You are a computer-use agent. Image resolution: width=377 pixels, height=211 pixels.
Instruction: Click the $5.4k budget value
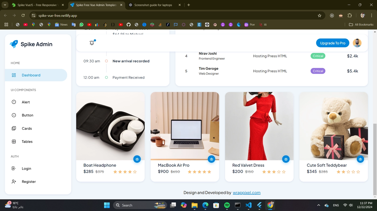pyautogui.click(x=352, y=71)
